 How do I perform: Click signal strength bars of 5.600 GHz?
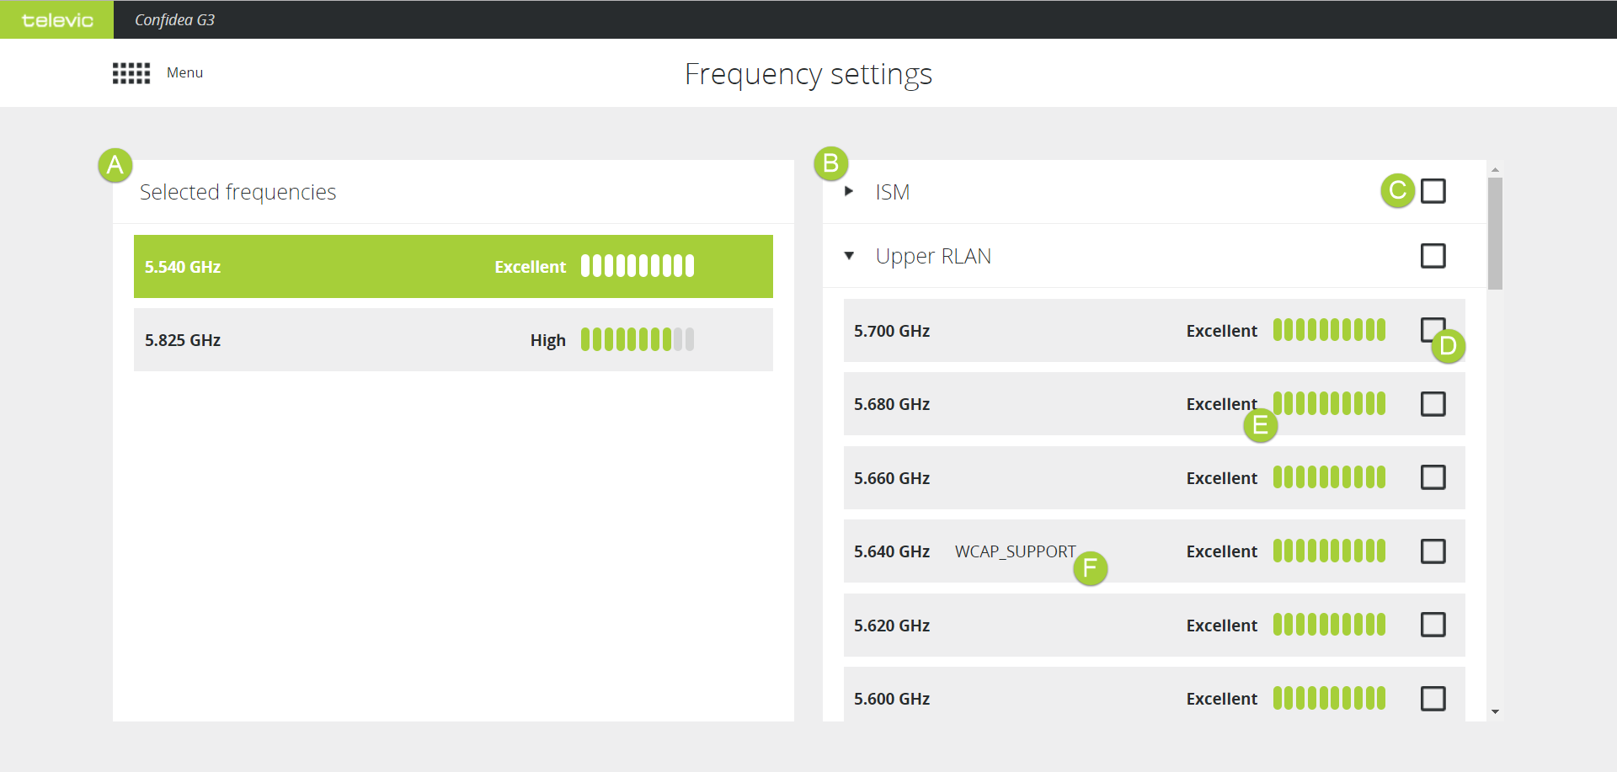[1328, 698]
